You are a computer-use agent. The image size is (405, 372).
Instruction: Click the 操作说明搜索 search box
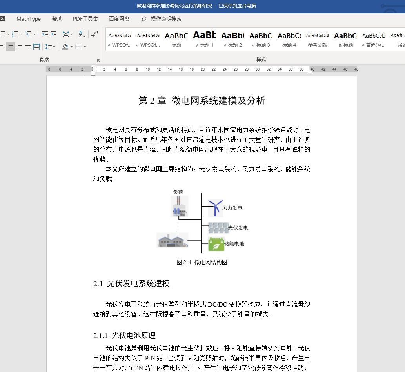tap(166, 19)
